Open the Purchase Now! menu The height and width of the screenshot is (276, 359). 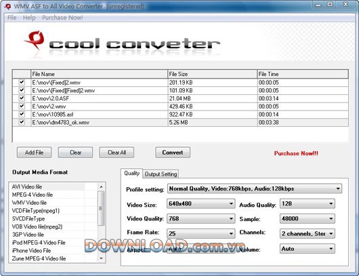point(62,18)
